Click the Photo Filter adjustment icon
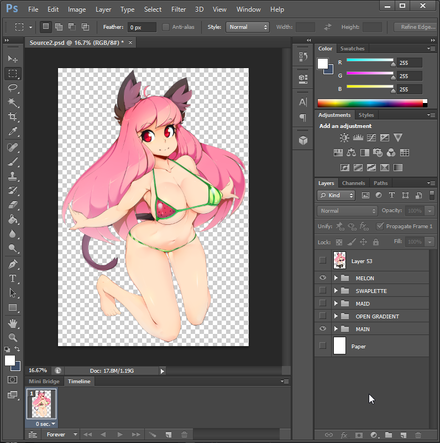 point(378,153)
